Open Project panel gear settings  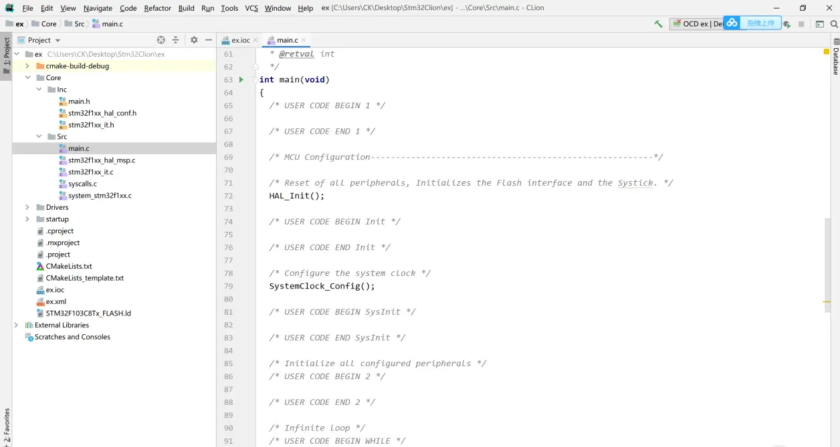(194, 40)
